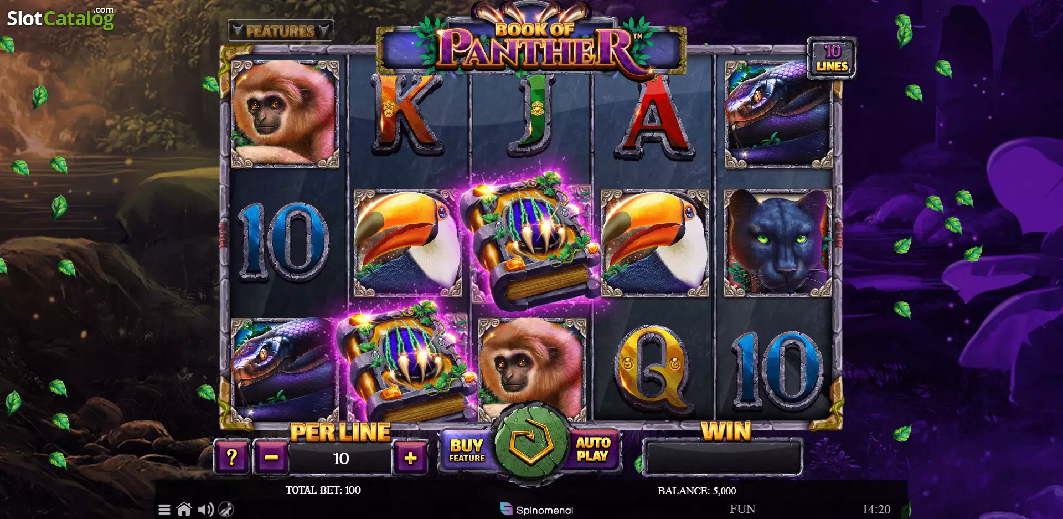Open the question mark paytable help
The height and width of the screenshot is (519, 1063).
[231, 458]
